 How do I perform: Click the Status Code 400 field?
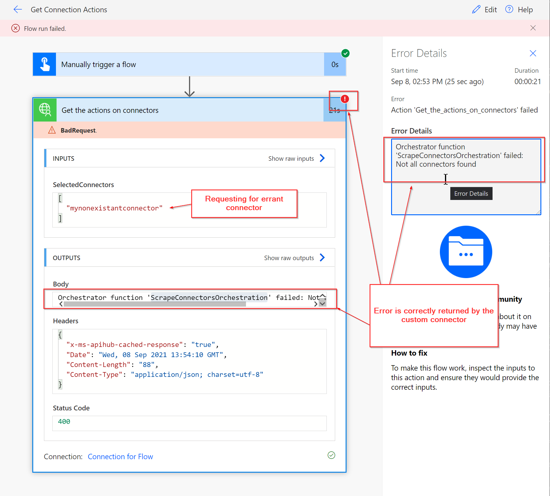pos(189,422)
